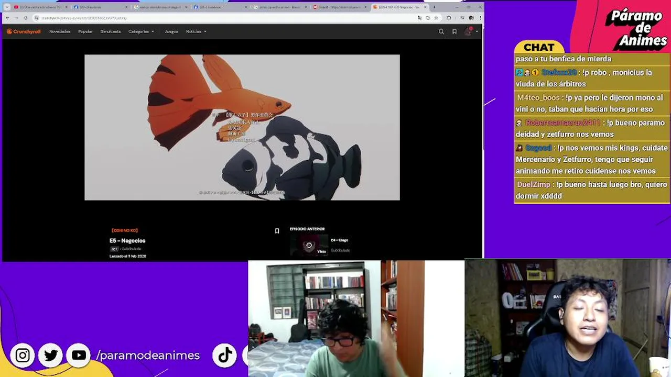Open a new browser tab with plus button

pyautogui.click(x=434, y=7)
